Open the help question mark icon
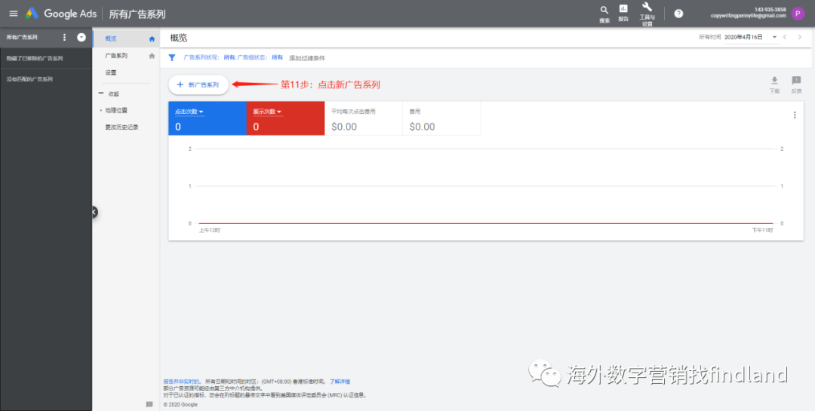Image resolution: width=815 pixels, height=411 pixels. [678, 14]
